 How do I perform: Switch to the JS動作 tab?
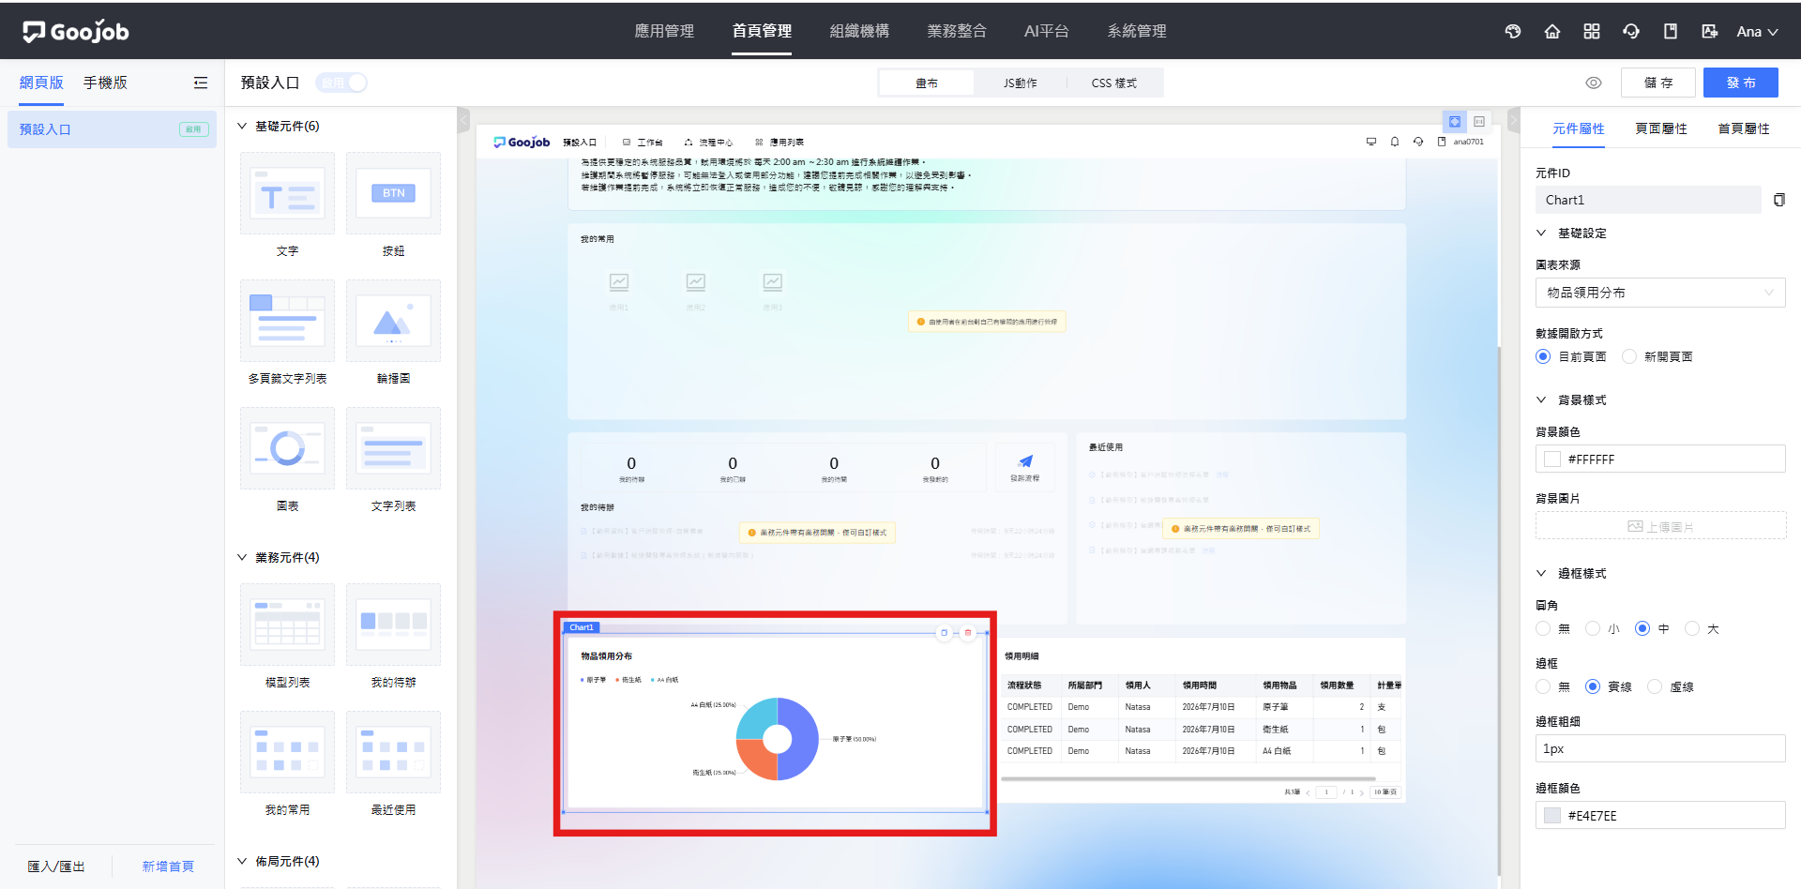(1020, 83)
